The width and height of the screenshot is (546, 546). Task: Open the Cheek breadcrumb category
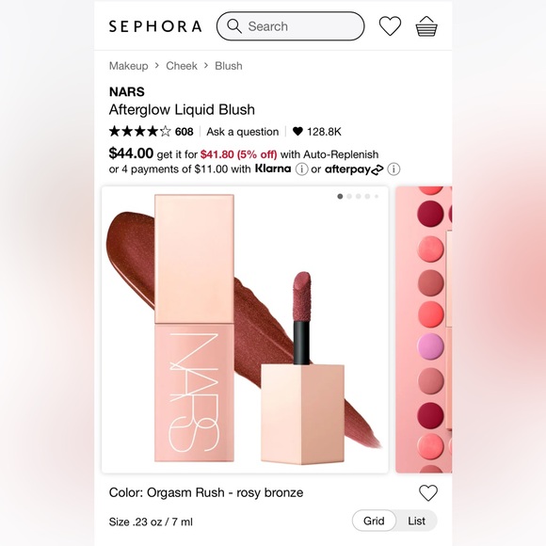(x=182, y=66)
